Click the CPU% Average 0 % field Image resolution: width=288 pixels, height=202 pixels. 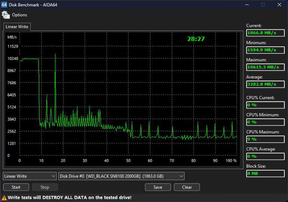click(x=265, y=156)
